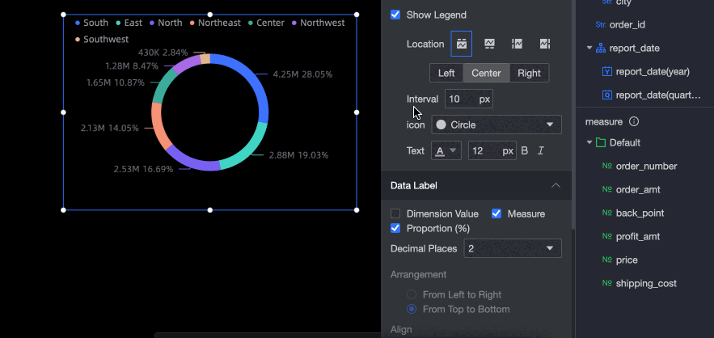
Task: Uncheck the Measure data label checkbox
Action: point(496,213)
